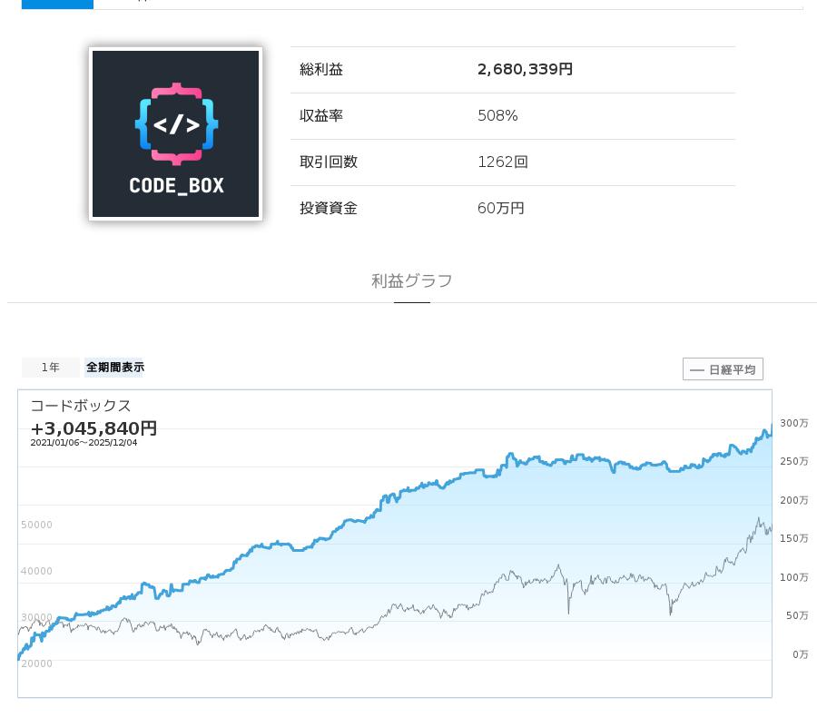Toggle the 日経平均 line overlay
The height and width of the screenshot is (717, 817).
tap(723, 369)
